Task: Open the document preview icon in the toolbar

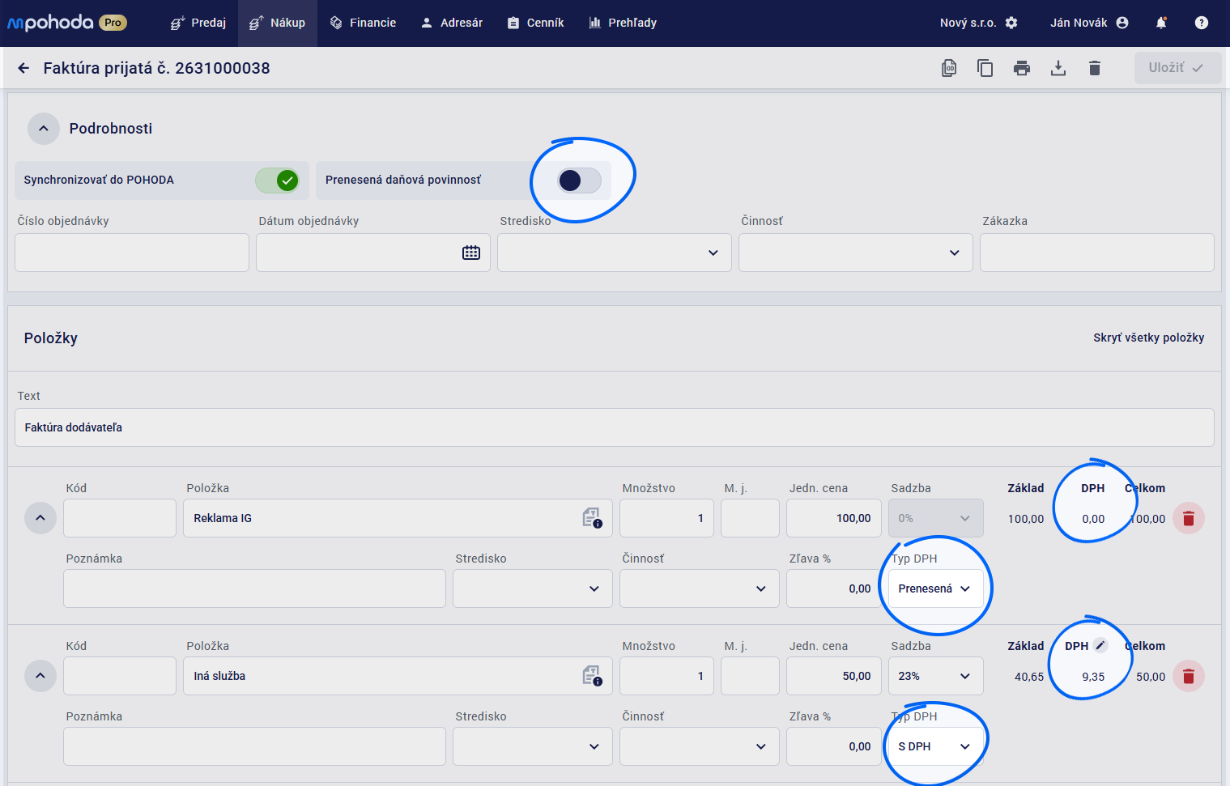Action: click(949, 68)
